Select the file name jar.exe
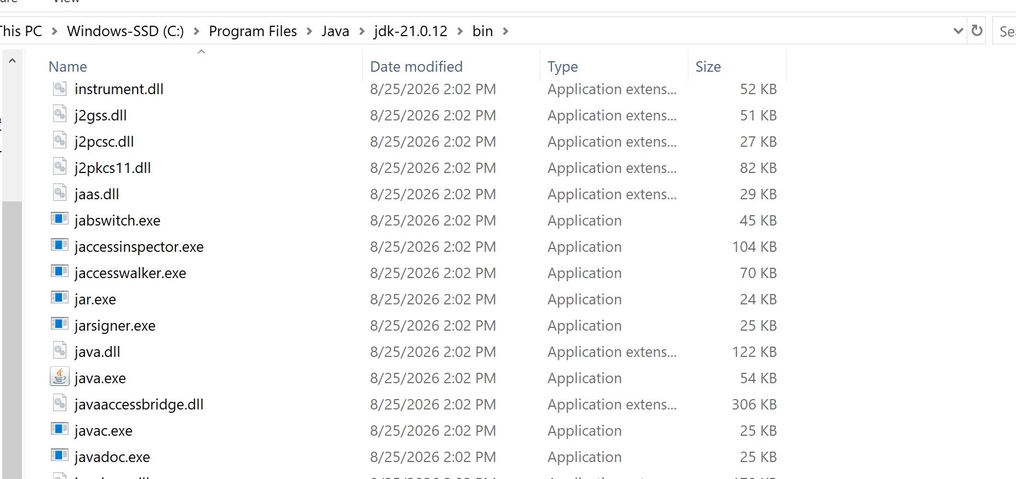Image resolution: width=1016 pixels, height=479 pixels. (x=95, y=299)
